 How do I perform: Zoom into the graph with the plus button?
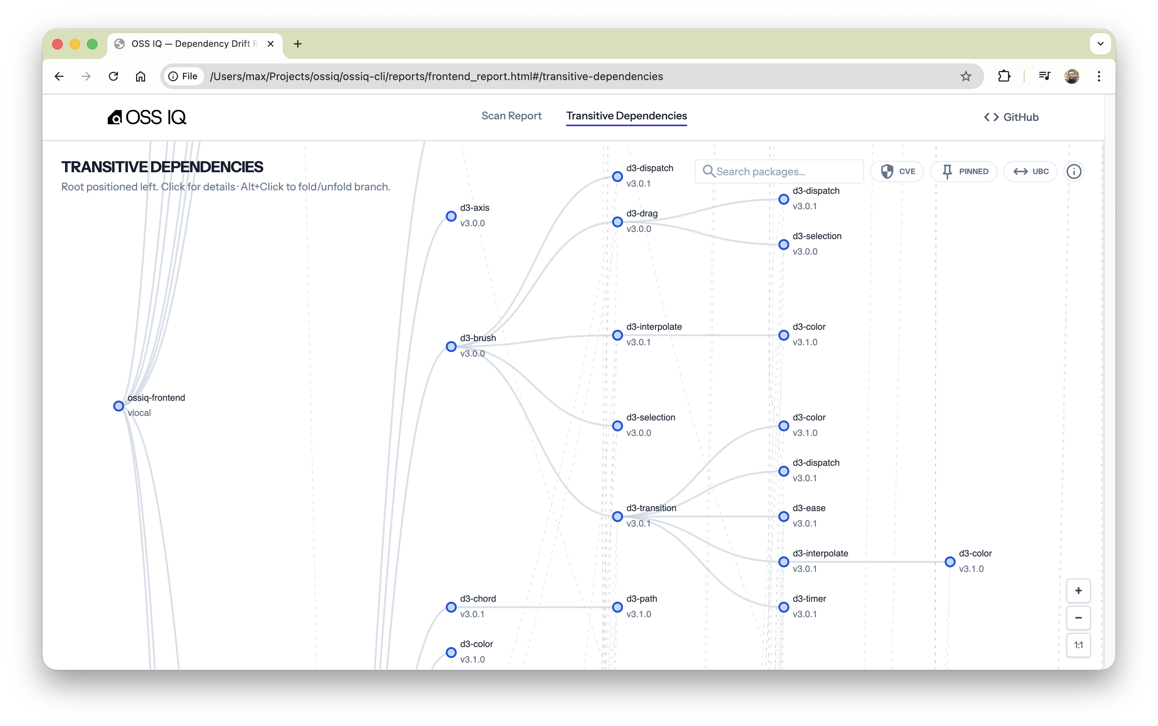click(1078, 591)
